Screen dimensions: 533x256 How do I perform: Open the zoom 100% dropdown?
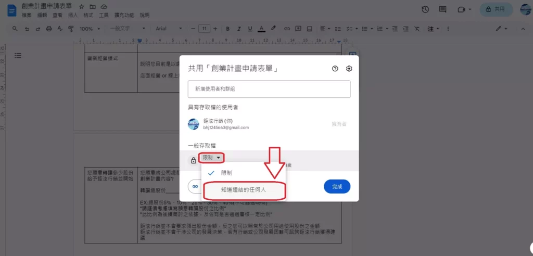(x=90, y=29)
